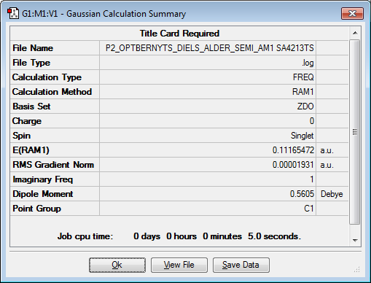This screenshot has height=283, width=371.
Task: Click the Save Data button
Action: 241,265
